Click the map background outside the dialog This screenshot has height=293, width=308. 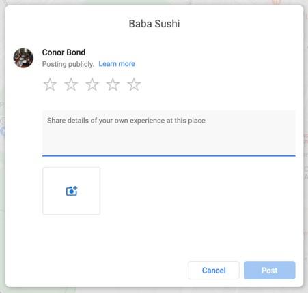point(306,145)
